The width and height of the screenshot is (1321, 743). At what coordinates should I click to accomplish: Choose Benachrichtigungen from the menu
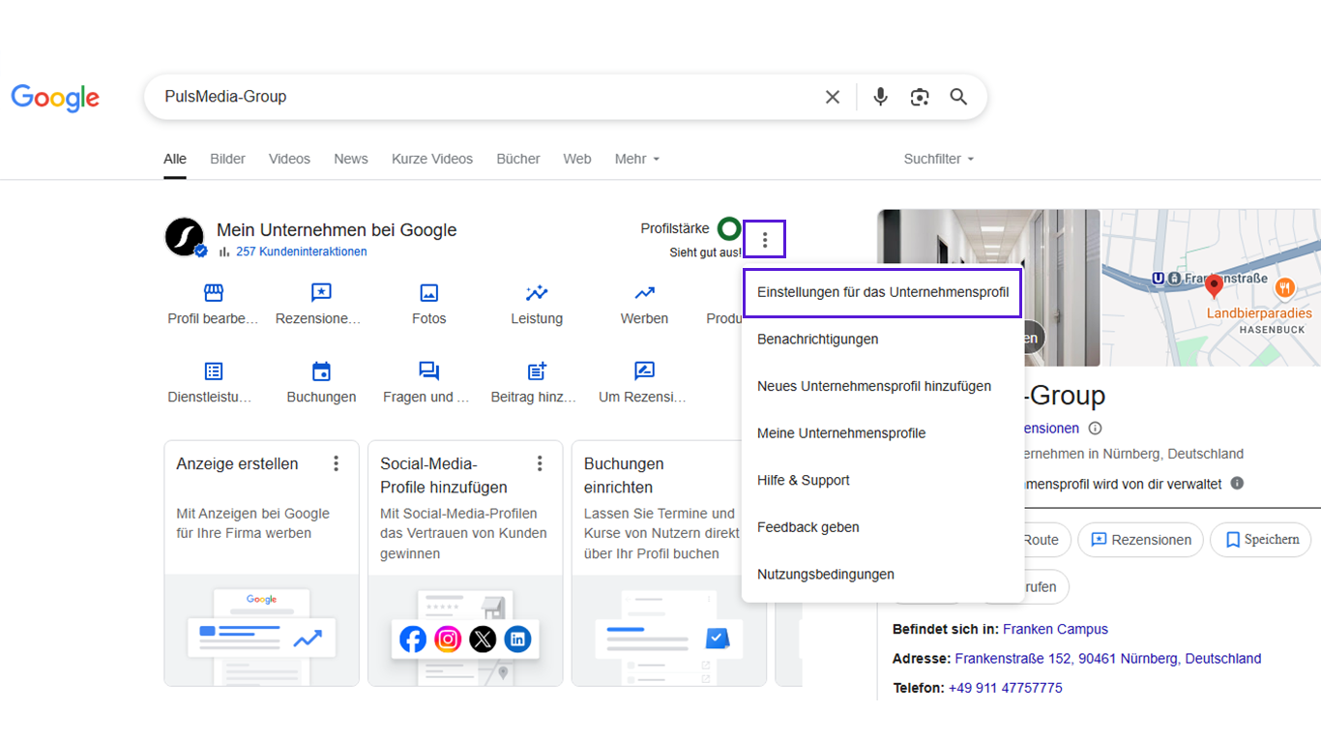click(x=817, y=340)
